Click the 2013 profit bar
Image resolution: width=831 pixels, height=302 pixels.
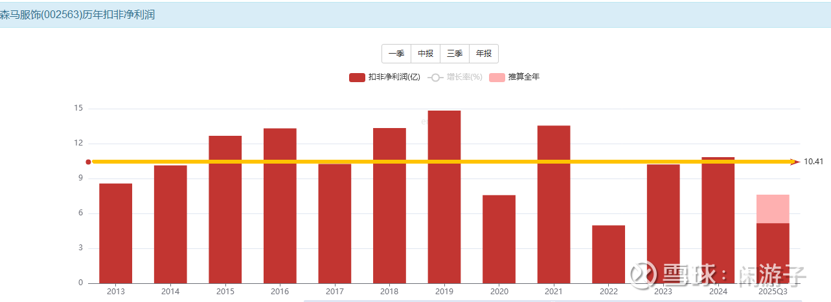pos(115,233)
